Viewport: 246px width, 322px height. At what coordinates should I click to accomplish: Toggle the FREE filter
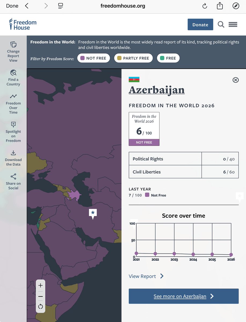tap(168, 58)
